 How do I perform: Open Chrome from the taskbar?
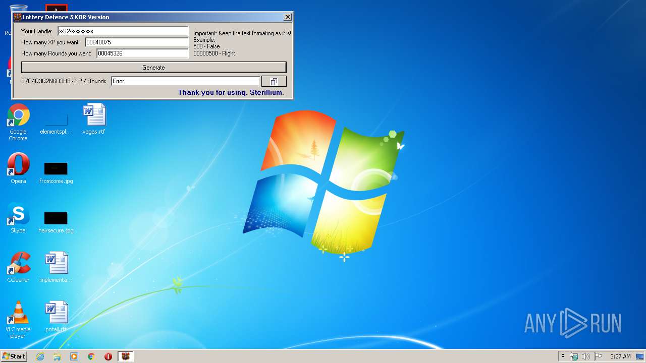[91, 356]
